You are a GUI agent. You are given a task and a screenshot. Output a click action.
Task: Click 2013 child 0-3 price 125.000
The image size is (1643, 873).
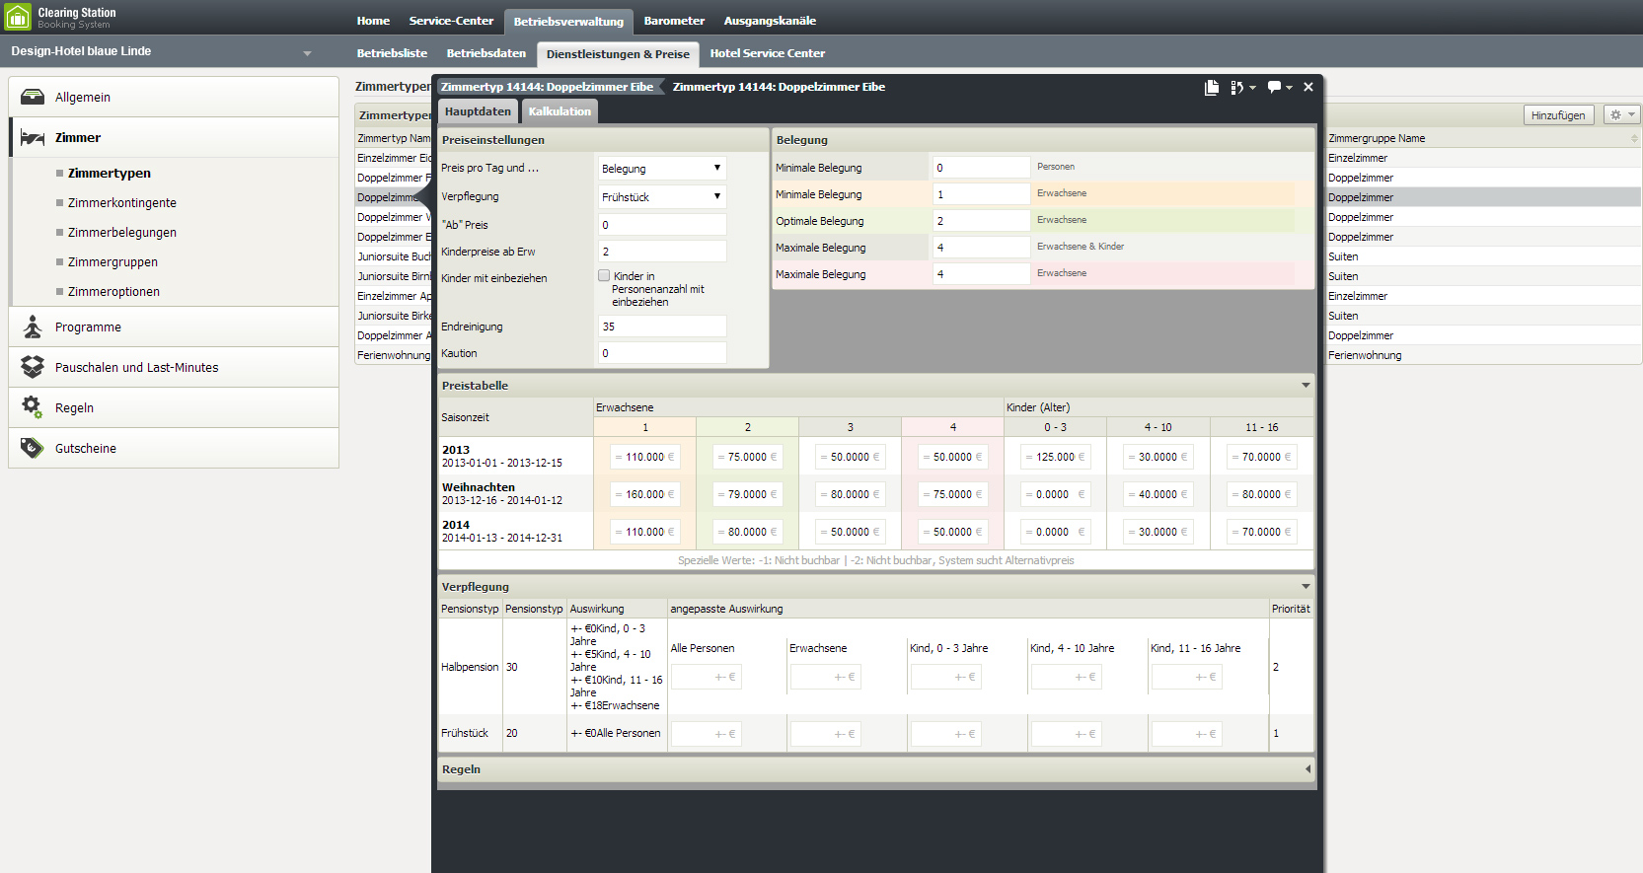point(1055,457)
